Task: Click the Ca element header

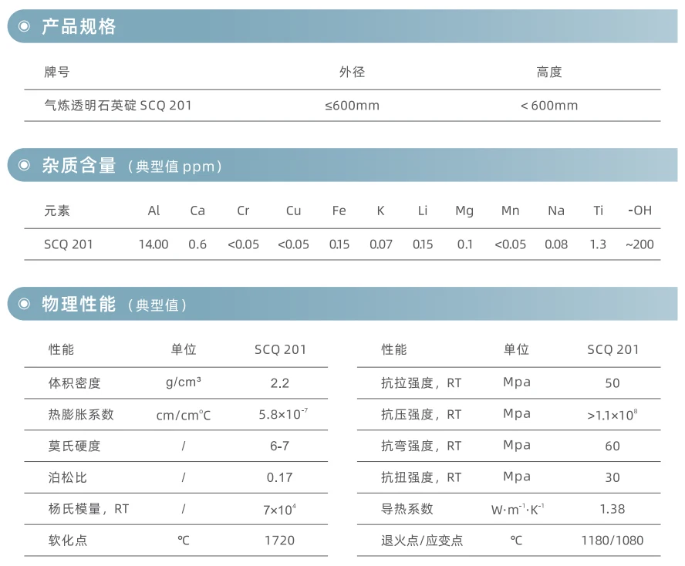Action: [197, 211]
